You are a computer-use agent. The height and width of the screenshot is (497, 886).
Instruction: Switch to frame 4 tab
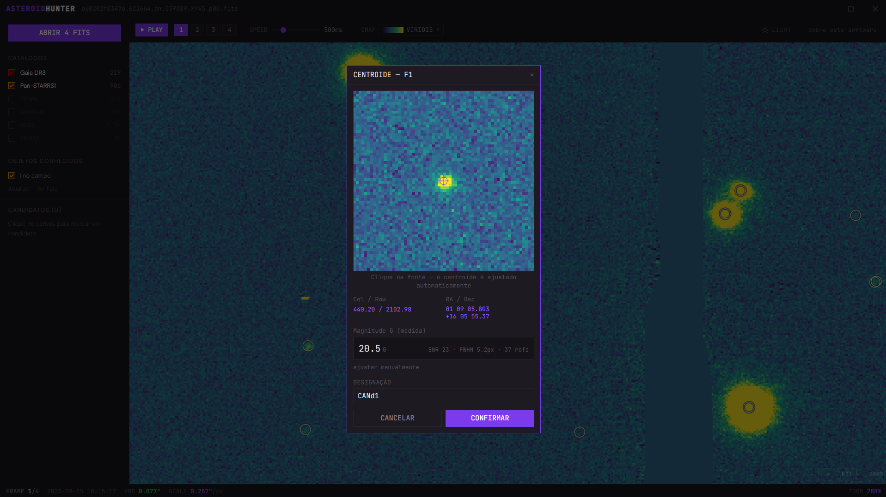click(230, 30)
